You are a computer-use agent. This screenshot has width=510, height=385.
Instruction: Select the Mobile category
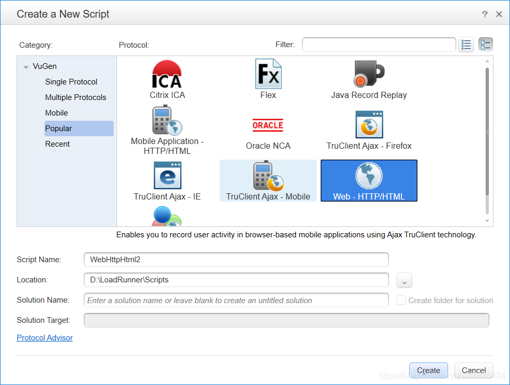(x=56, y=113)
